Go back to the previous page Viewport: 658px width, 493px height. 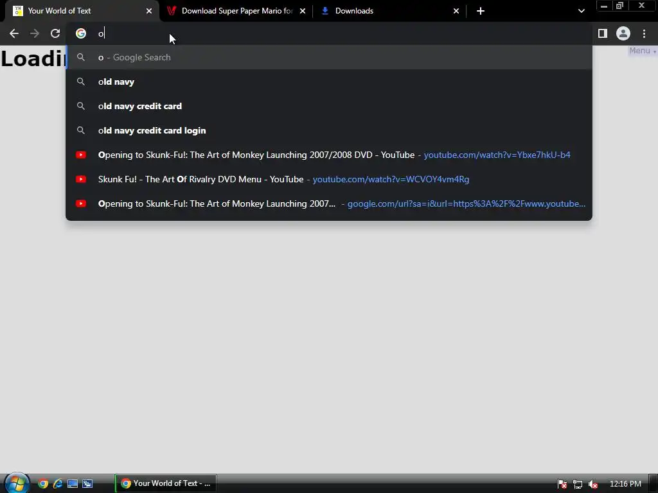pyautogui.click(x=14, y=33)
